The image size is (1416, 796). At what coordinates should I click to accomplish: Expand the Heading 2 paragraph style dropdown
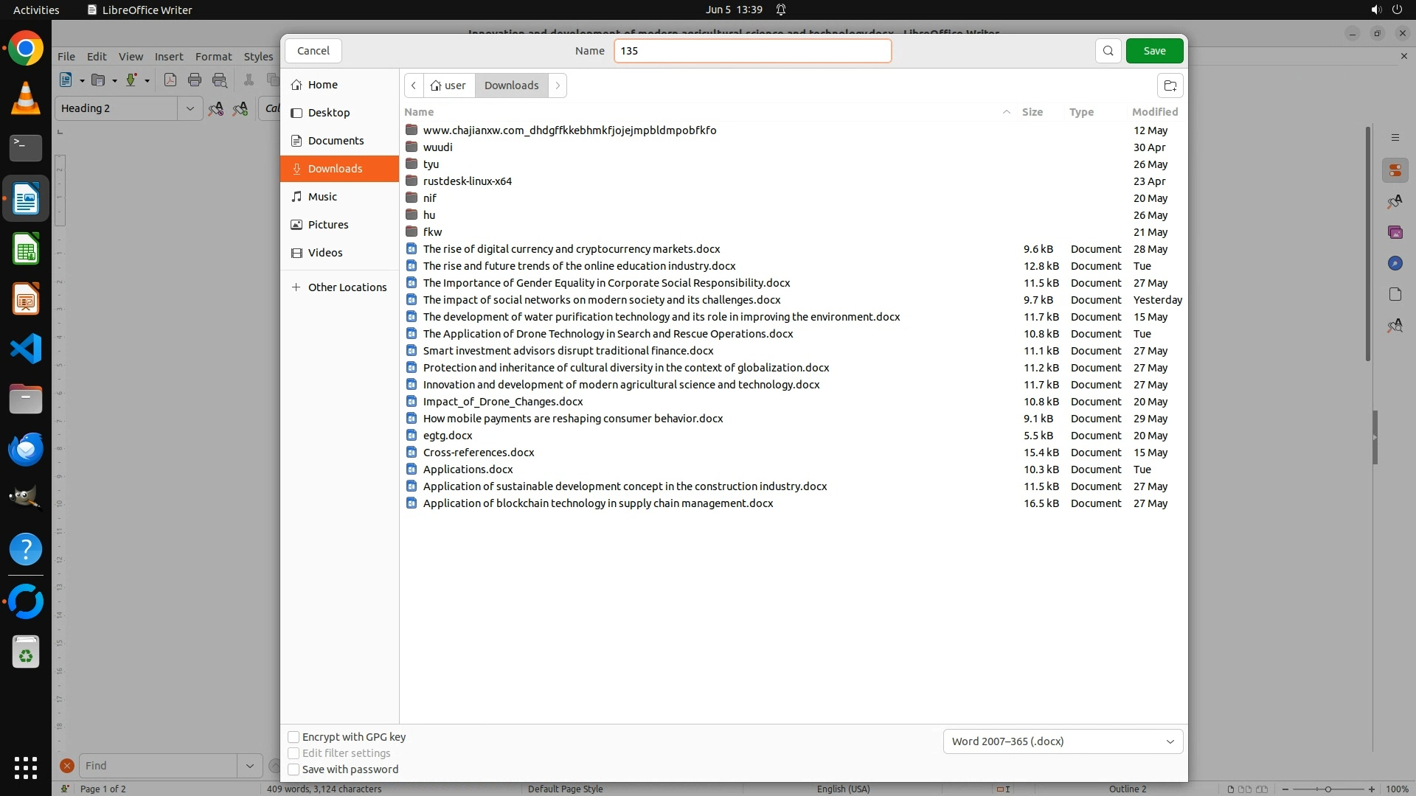click(190, 108)
